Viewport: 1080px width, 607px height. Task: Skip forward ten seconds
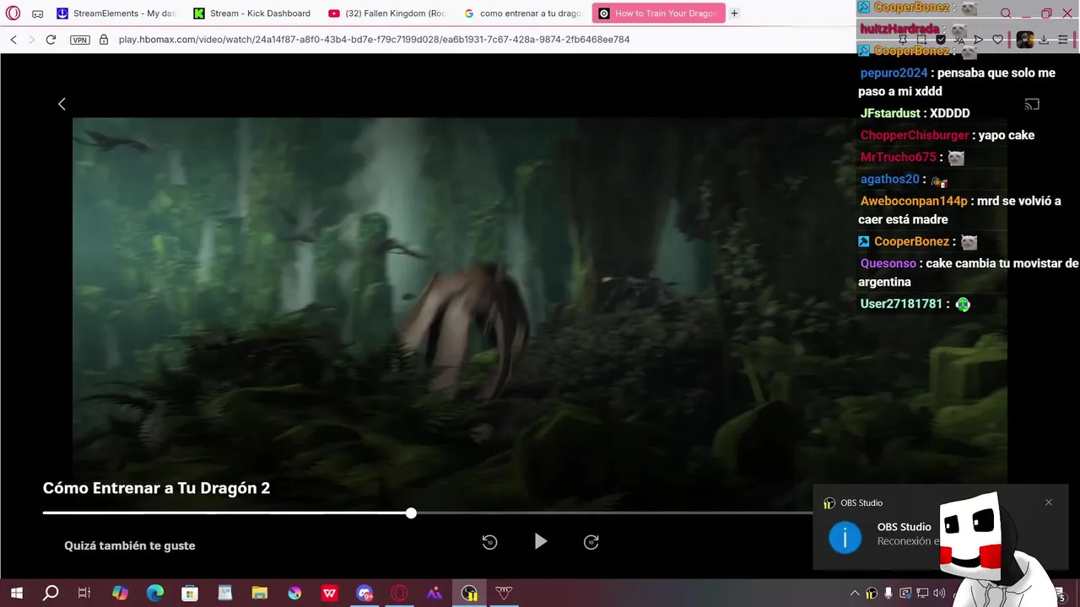tap(591, 542)
